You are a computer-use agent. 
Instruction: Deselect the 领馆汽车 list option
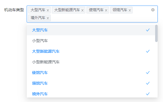click(x=91, y=83)
